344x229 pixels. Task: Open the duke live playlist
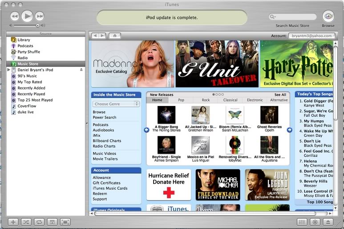46,112
